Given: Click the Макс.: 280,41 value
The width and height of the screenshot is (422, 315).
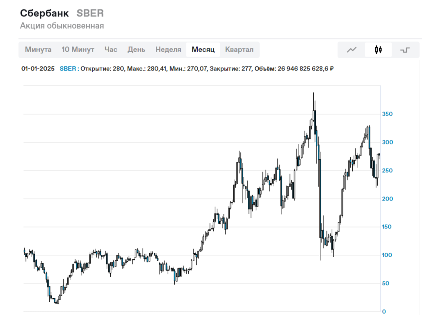Looking at the screenshot, I should (x=147, y=68).
